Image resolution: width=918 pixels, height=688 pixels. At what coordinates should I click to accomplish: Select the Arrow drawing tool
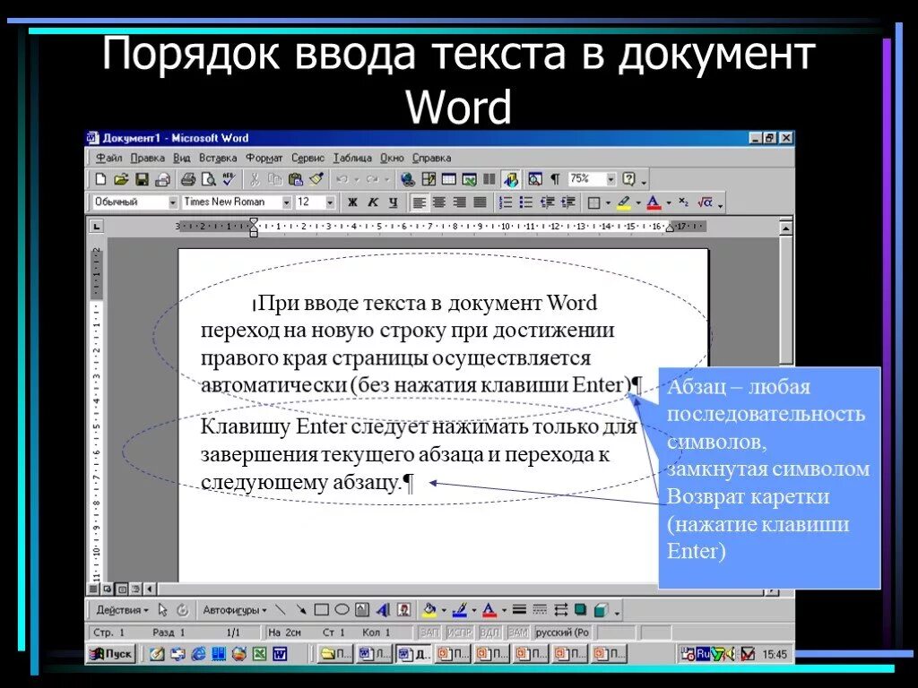point(301,610)
